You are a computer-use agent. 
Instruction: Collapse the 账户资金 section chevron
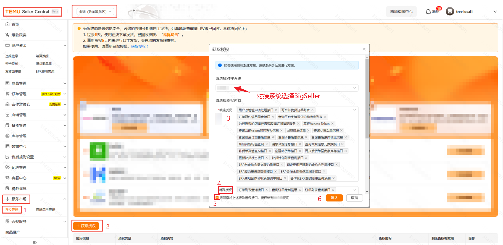pyautogui.click(x=65, y=46)
